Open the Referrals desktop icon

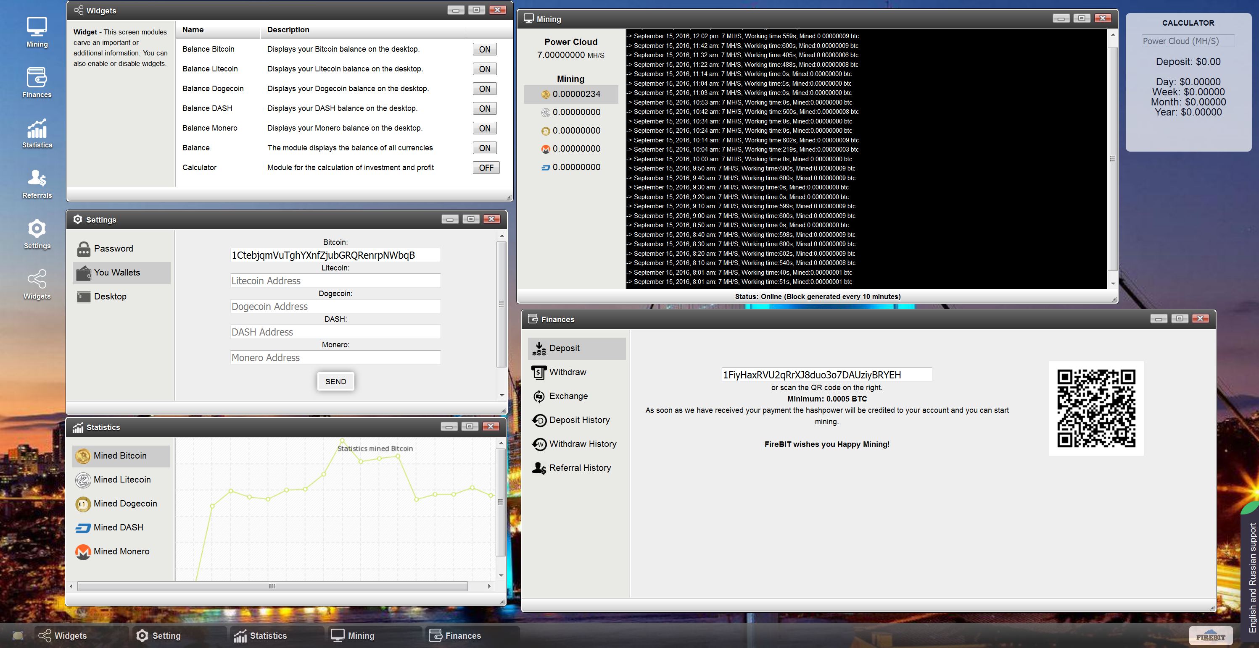pyautogui.click(x=37, y=183)
